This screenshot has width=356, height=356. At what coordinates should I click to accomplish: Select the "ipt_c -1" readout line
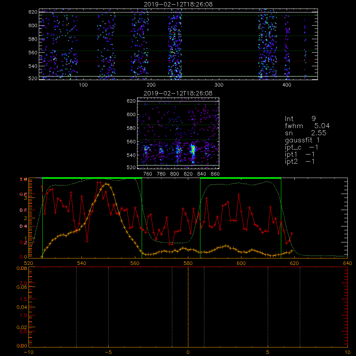coord(302,147)
